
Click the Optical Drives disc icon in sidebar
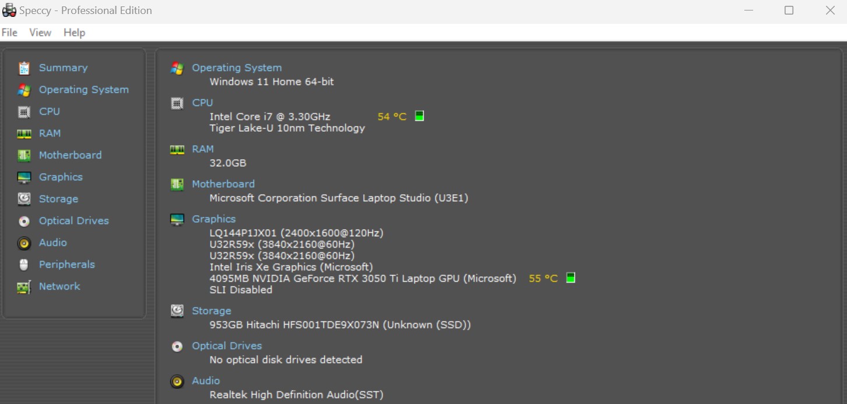(24, 221)
